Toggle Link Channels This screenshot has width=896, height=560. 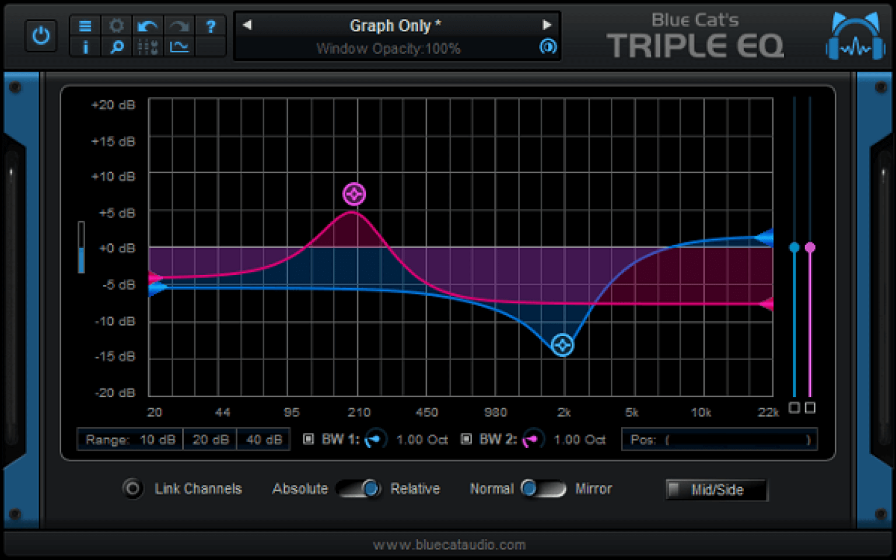132,489
